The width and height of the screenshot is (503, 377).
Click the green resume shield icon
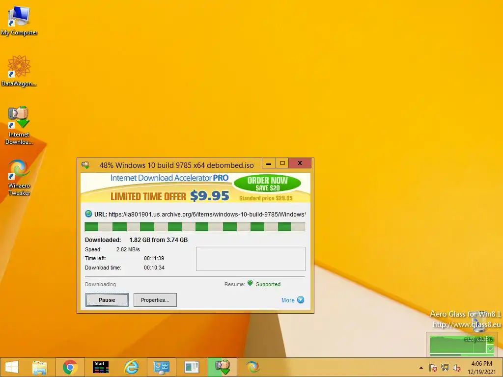(x=250, y=283)
